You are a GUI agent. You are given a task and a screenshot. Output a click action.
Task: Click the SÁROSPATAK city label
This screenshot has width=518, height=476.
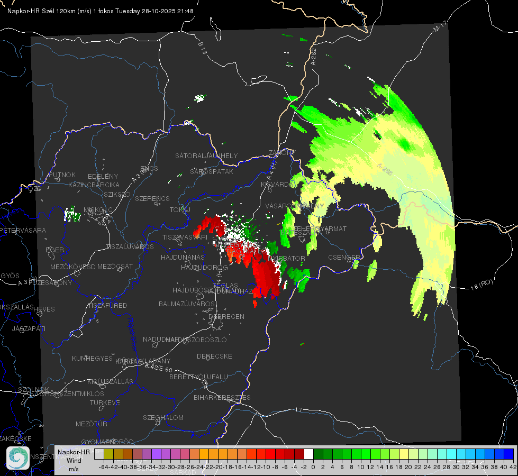[x=212, y=171]
